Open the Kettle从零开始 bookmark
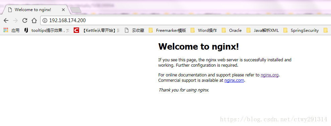 click(x=97, y=30)
